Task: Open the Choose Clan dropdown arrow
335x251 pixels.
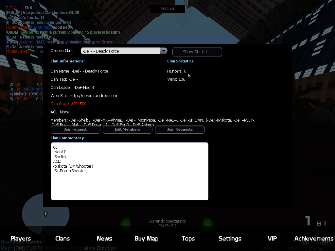Action: [164, 51]
